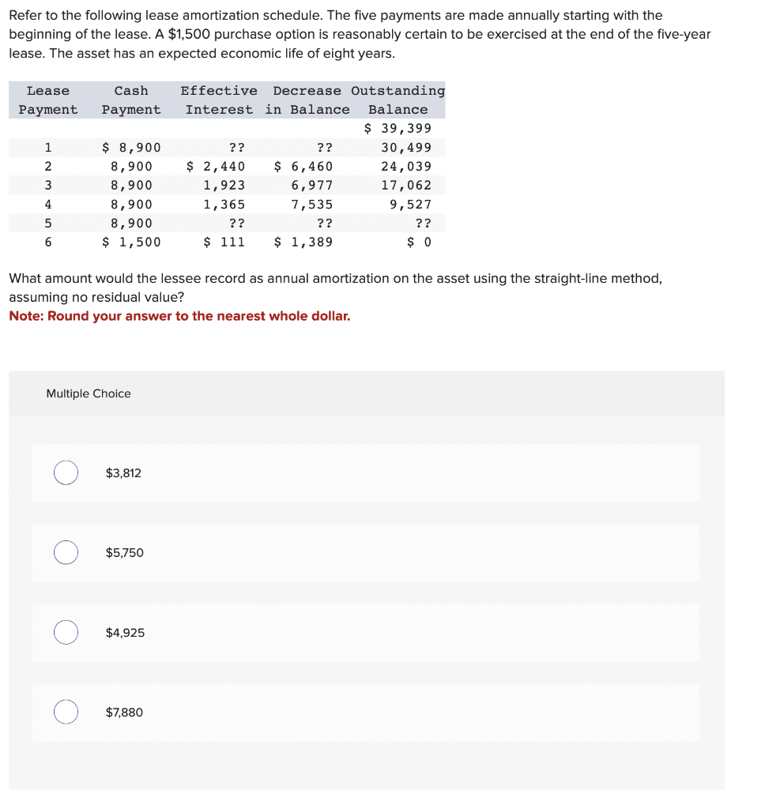The width and height of the screenshot is (765, 809).
Task: Click the $7,880 answer row
Action: coord(364,712)
